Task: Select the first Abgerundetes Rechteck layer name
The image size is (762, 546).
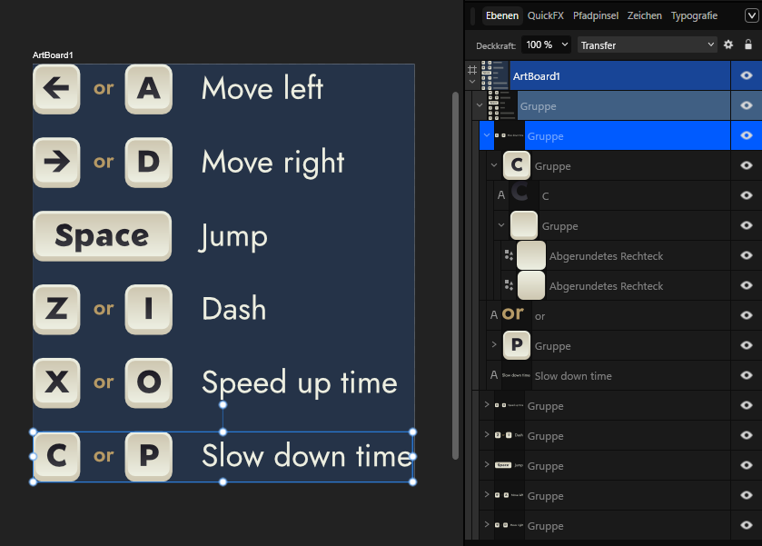Action: pos(606,256)
